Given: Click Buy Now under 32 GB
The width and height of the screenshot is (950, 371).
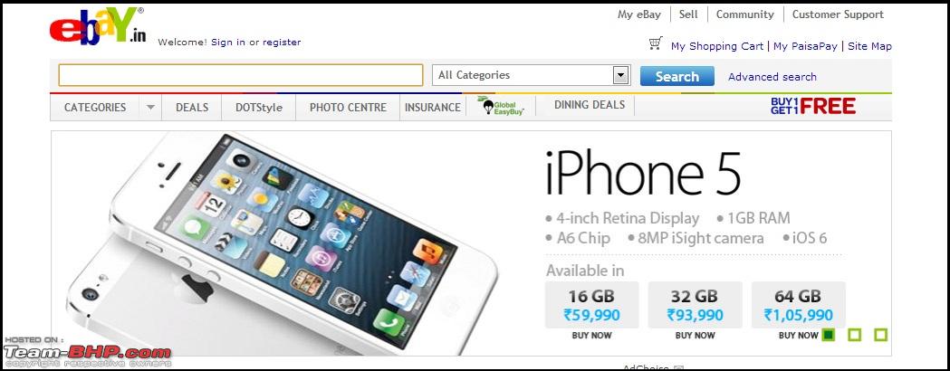Looking at the screenshot, I should tap(695, 336).
